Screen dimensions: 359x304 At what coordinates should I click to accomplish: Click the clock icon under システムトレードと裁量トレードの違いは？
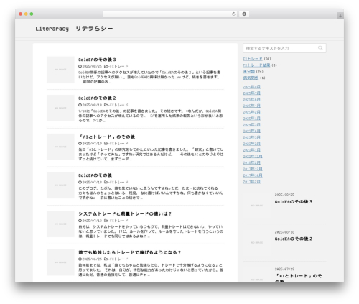(80, 221)
